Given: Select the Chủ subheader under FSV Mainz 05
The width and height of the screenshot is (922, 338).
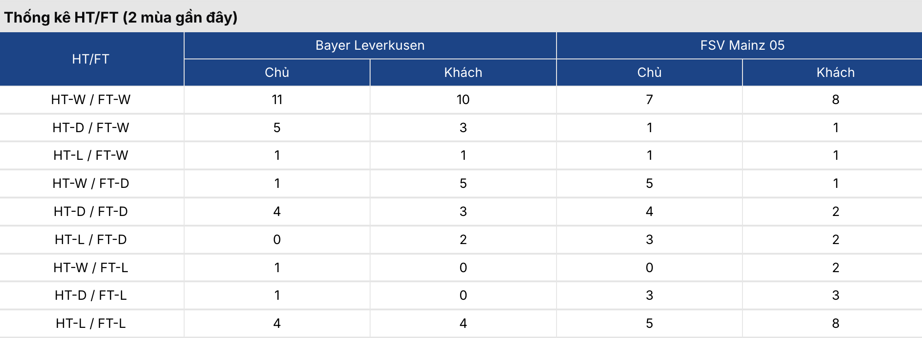Looking at the screenshot, I should pyautogui.click(x=649, y=72).
